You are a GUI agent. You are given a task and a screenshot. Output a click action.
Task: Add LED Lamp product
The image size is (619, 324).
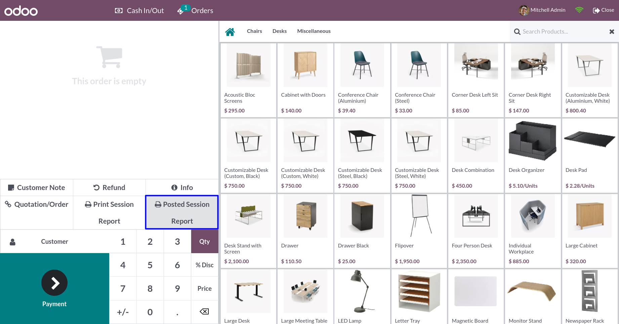click(362, 296)
